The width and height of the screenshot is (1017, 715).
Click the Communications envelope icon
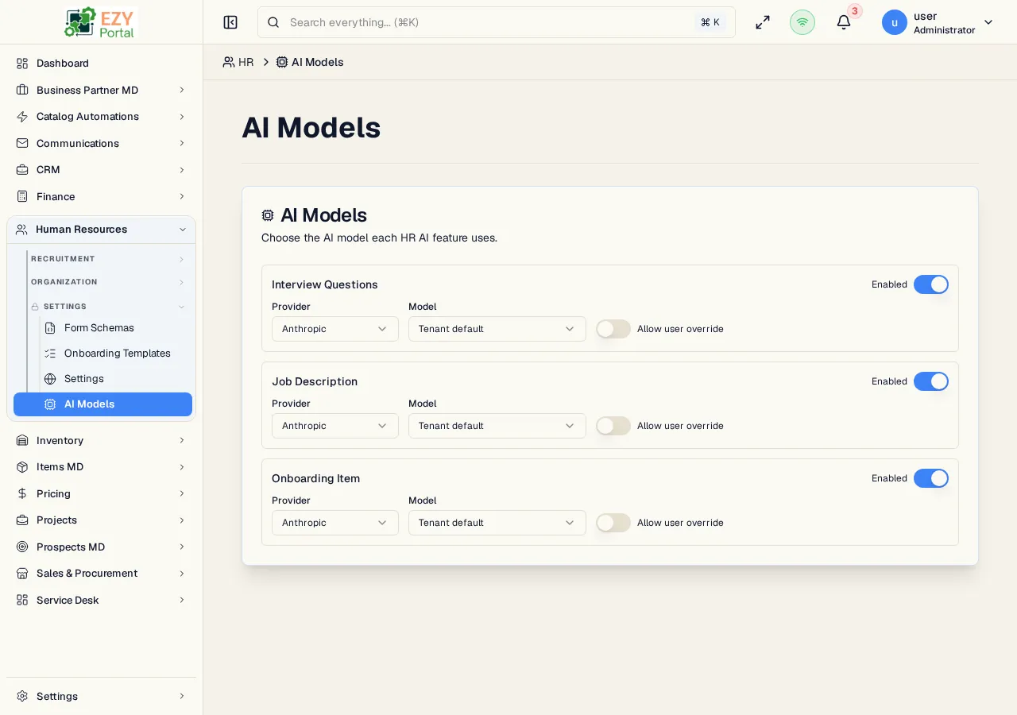[x=22, y=143]
